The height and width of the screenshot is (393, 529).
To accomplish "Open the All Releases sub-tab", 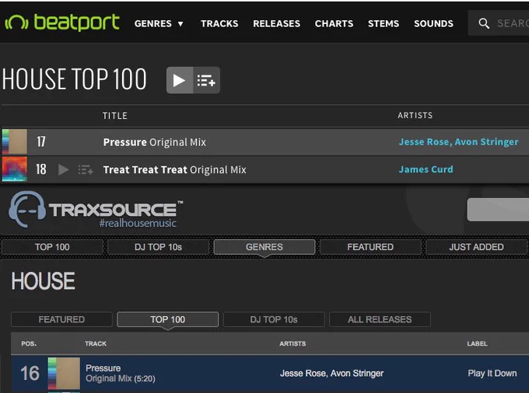I will pyautogui.click(x=380, y=319).
